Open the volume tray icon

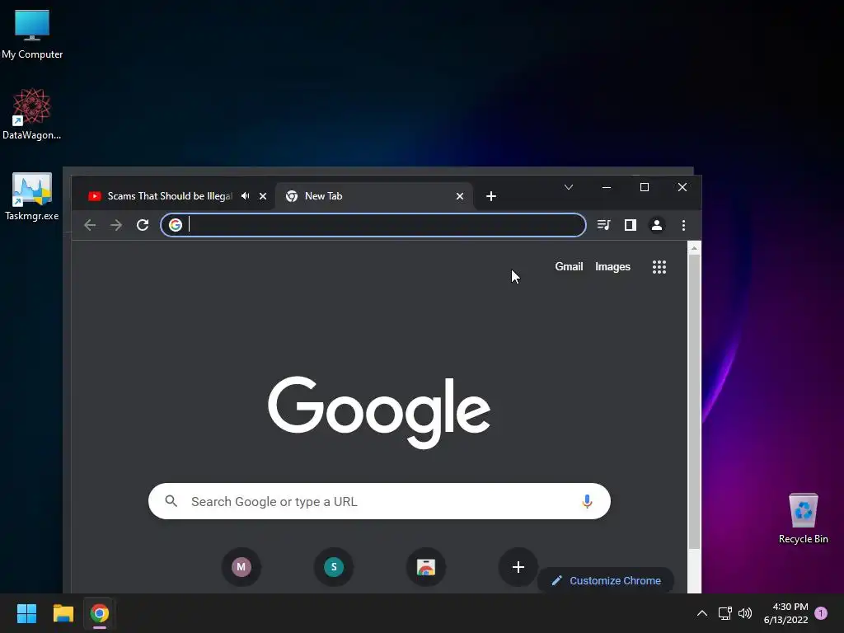point(745,613)
